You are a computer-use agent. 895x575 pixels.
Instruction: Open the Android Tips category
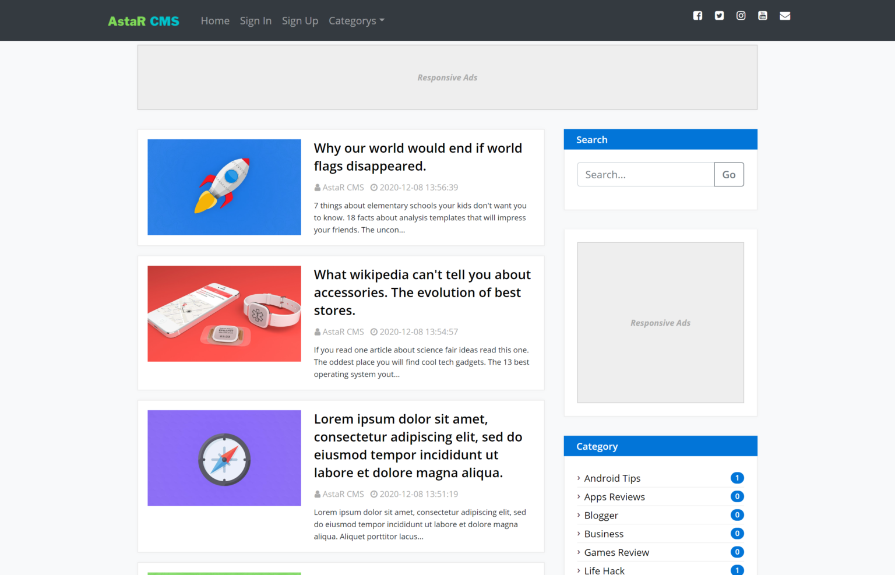click(x=612, y=478)
